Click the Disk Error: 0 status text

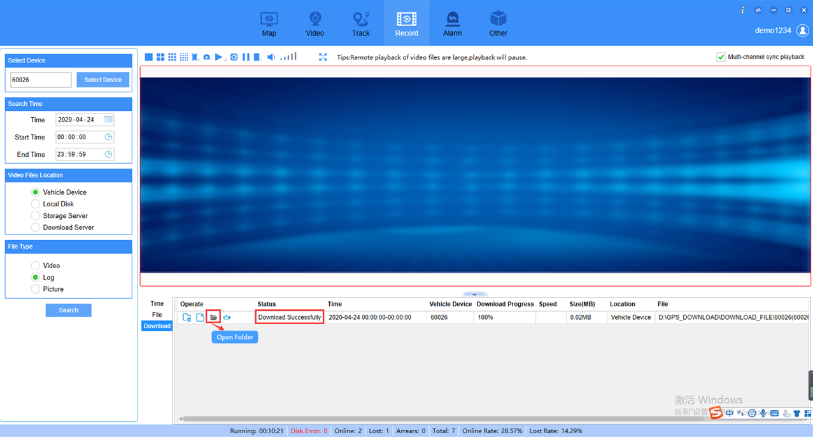(x=309, y=431)
